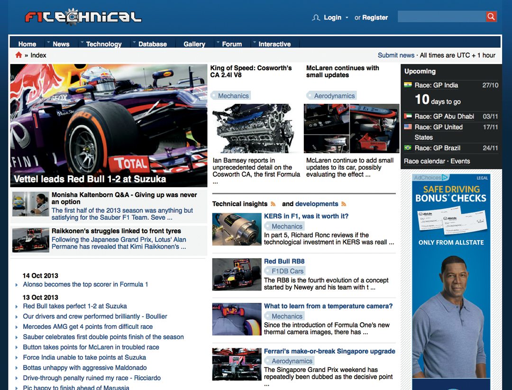Open Race: GP Abu Dhabi event
Screen dimensions: 512x390
[x=444, y=116]
